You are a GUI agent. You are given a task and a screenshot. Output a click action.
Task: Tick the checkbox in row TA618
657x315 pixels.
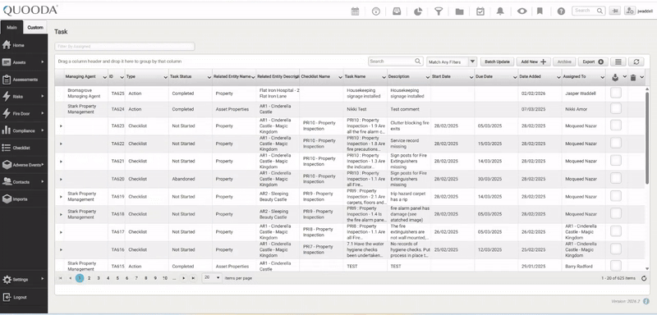coord(615,214)
